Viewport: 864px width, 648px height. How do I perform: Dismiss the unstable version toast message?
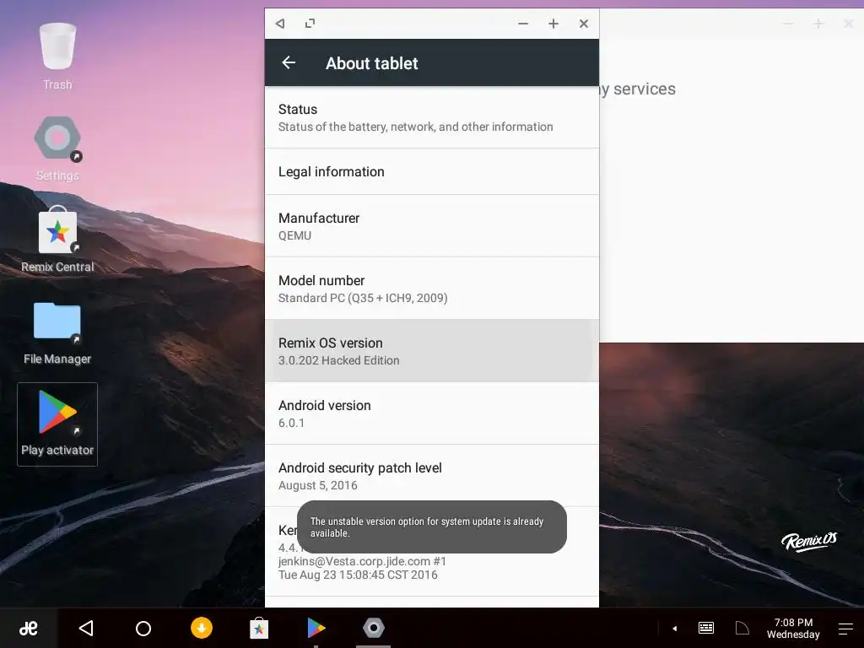click(x=432, y=526)
